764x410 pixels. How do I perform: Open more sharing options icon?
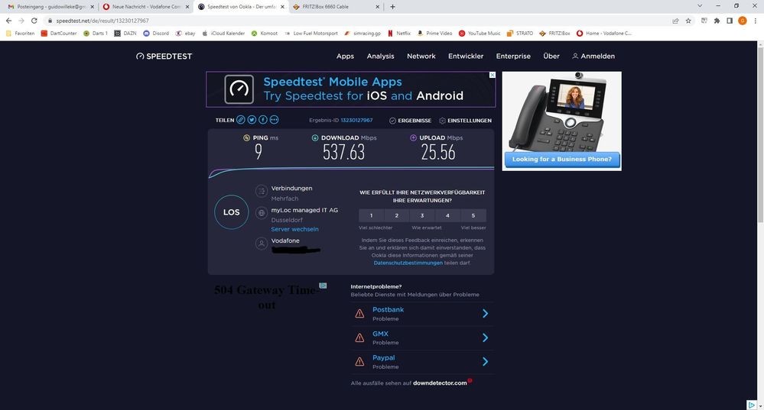click(x=275, y=120)
